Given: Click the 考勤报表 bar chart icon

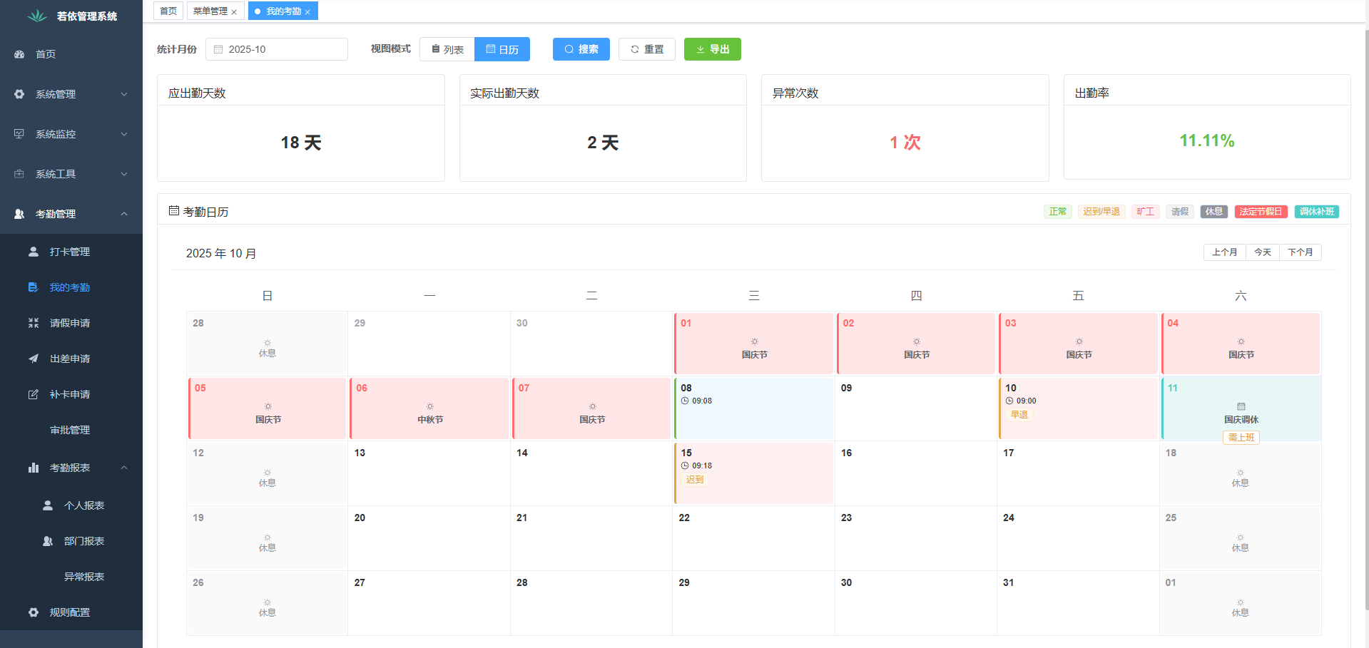Looking at the screenshot, I should 34,468.
